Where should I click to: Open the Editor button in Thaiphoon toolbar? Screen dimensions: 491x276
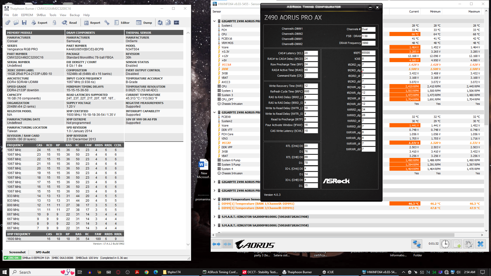point(122,22)
